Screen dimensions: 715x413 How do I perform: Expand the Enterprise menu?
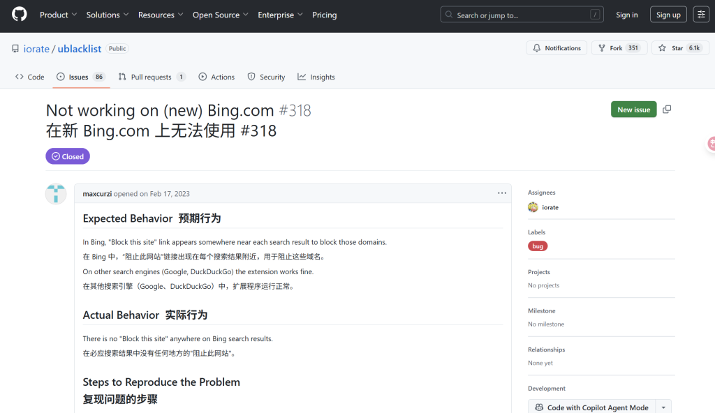(281, 15)
